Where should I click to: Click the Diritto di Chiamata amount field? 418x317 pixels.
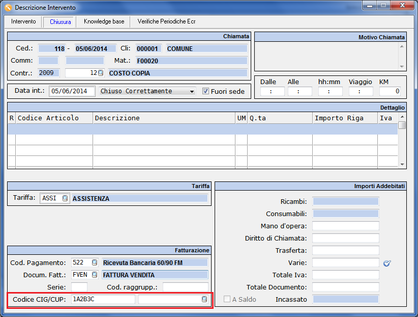pyautogui.click(x=346, y=238)
